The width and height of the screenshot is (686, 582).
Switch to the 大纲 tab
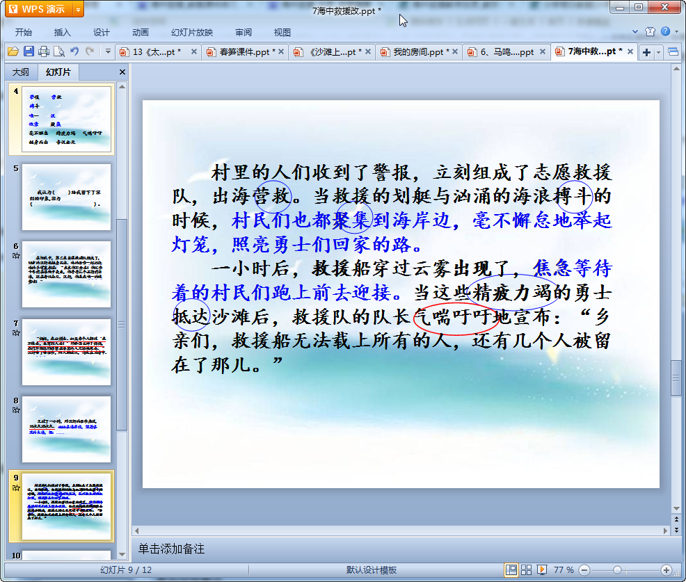[x=20, y=72]
